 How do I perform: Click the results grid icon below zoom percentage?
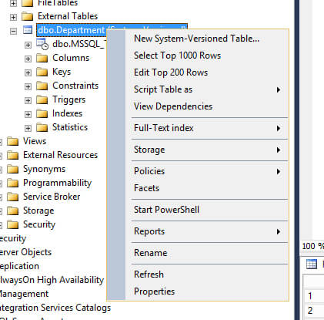(x=312, y=264)
